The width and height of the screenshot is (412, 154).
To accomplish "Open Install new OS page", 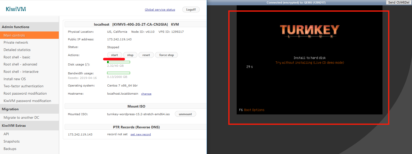I will [15, 79].
